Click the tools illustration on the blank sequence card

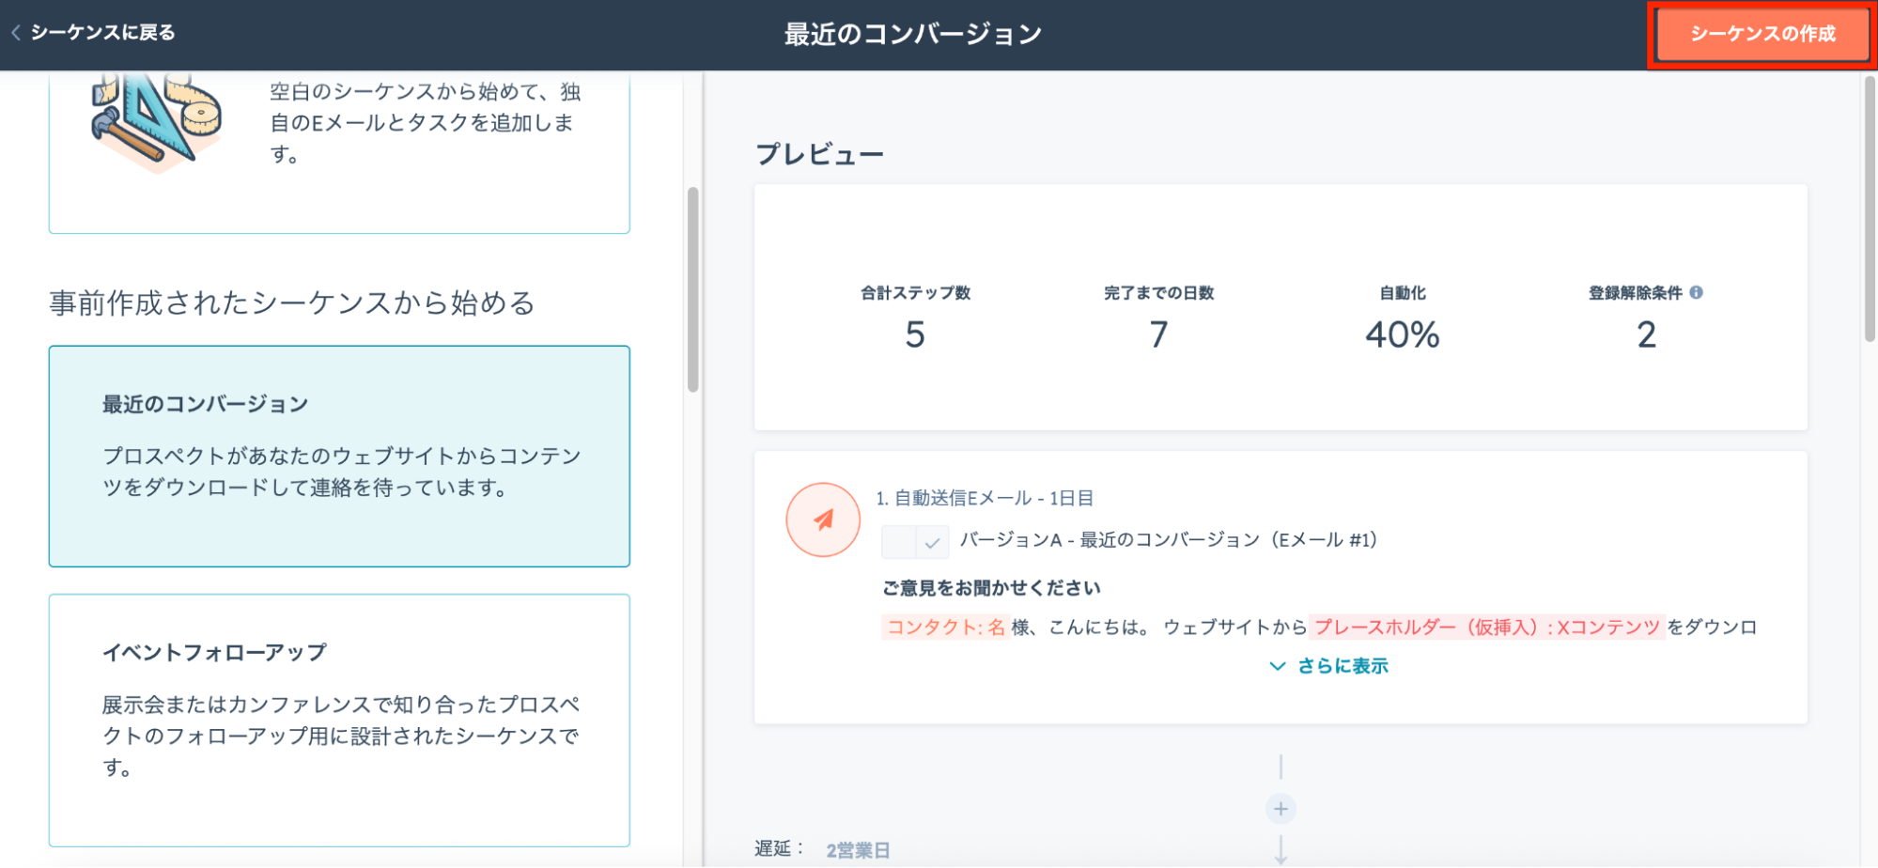(156, 123)
